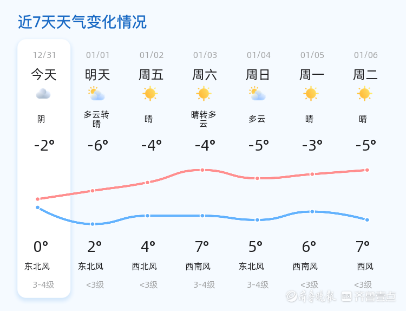The image size is (406, 311).
Task: Click tomorrow's partly cloudy weather icon
Action: pyautogui.click(x=97, y=94)
